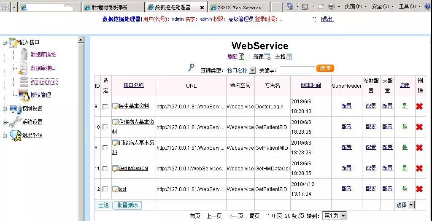
Task: Click the 尾页 pagination link
Action: tap(254, 216)
